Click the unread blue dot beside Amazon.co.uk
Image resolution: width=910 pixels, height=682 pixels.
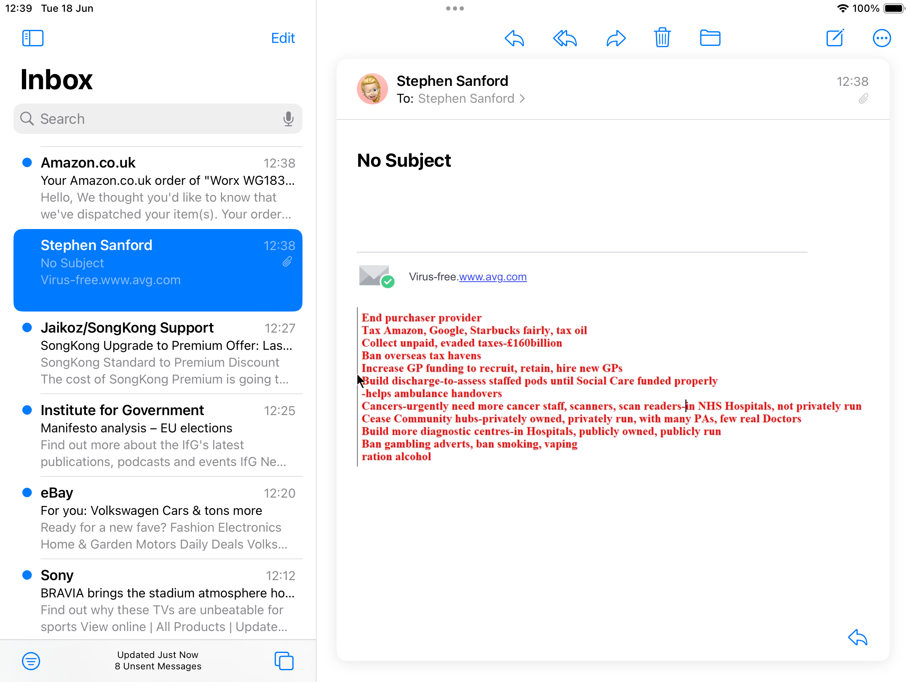27,163
